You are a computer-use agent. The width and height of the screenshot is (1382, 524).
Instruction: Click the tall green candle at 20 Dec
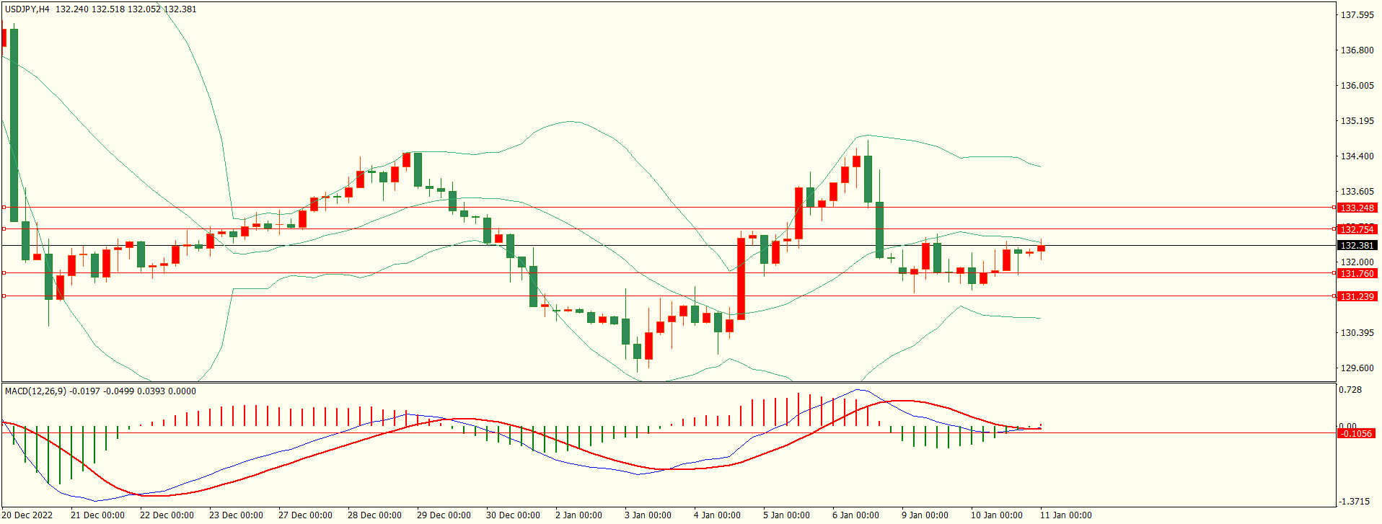(x=14, y=123)
